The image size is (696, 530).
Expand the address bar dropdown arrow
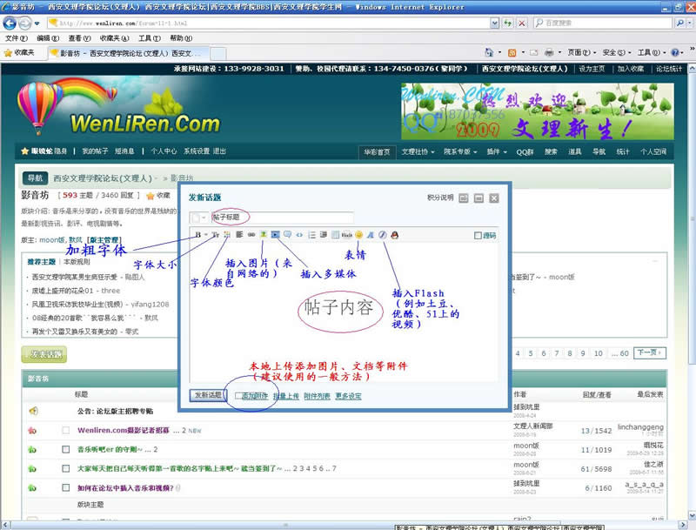[495, 23]
